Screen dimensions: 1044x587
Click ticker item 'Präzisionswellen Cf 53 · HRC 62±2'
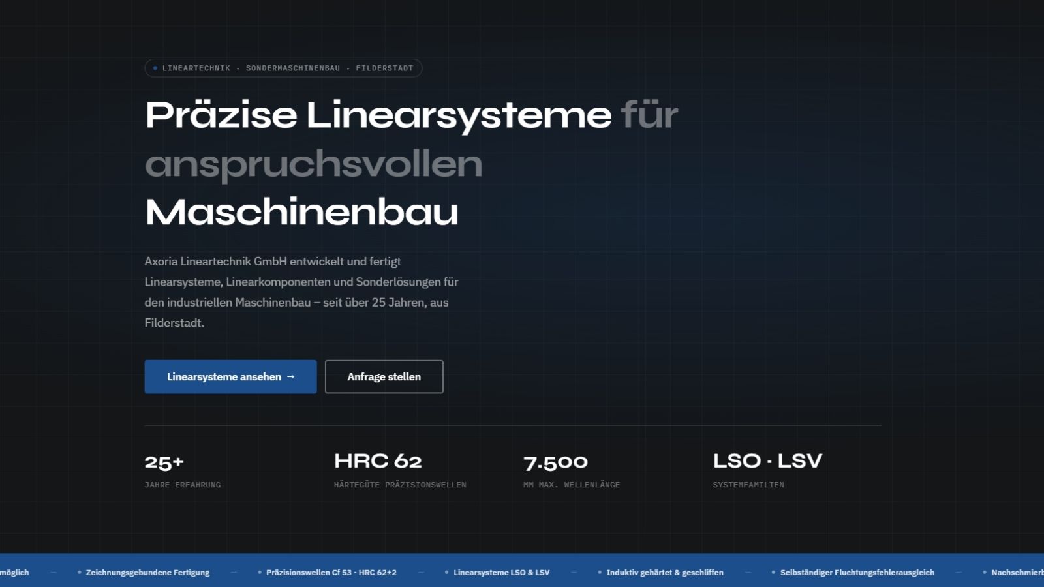[331, 572]
